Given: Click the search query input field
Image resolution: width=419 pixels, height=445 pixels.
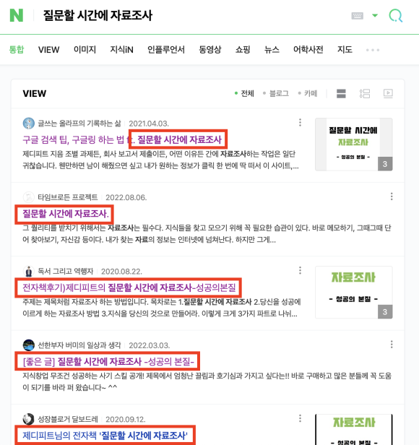Looking at the screenshot, I should (193, 16).
